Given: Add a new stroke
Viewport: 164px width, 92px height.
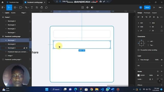Looking at the screenshot, I should click(x=162, y=72).
